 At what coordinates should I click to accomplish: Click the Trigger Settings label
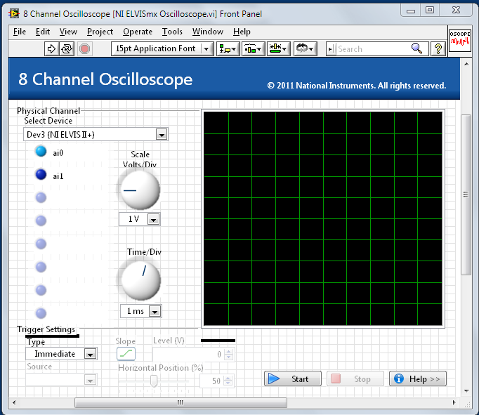46,329
